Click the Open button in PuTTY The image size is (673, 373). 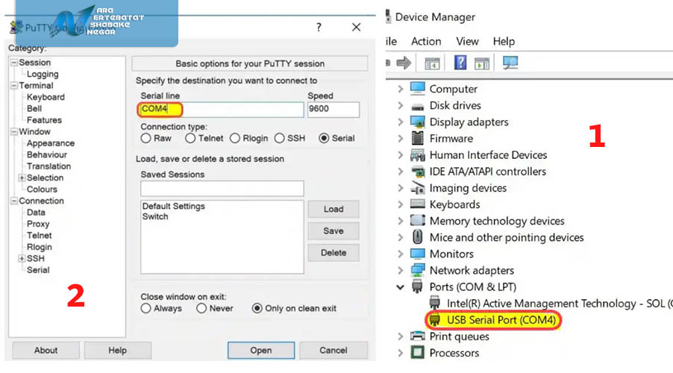pos(261,351)
